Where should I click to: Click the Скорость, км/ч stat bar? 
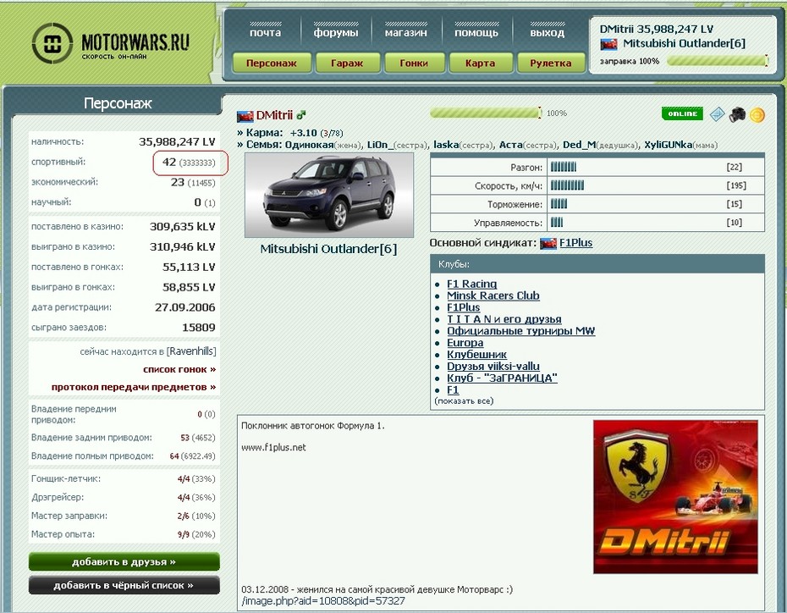(567, 185)
